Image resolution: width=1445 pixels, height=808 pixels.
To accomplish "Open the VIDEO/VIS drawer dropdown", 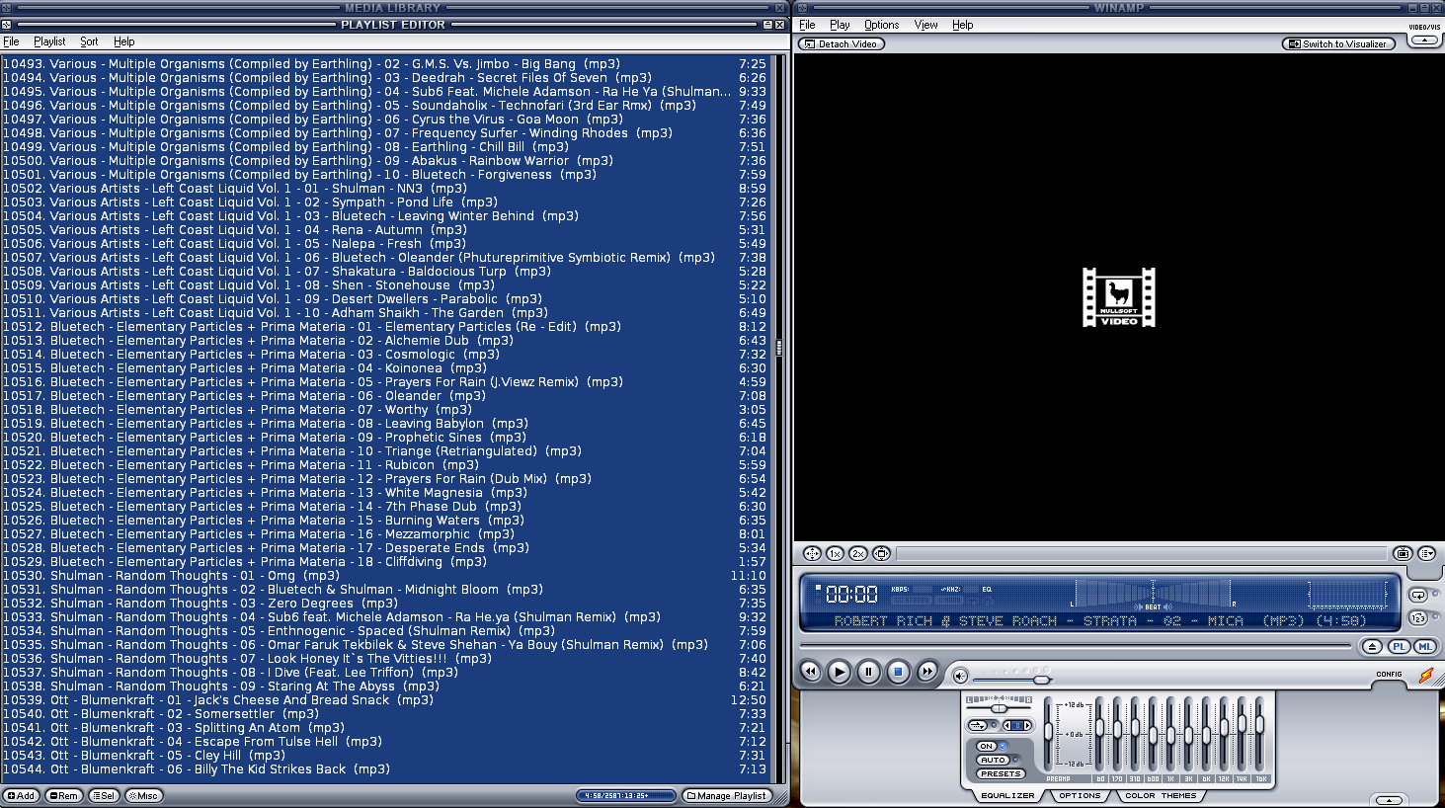I will 1423,40.
